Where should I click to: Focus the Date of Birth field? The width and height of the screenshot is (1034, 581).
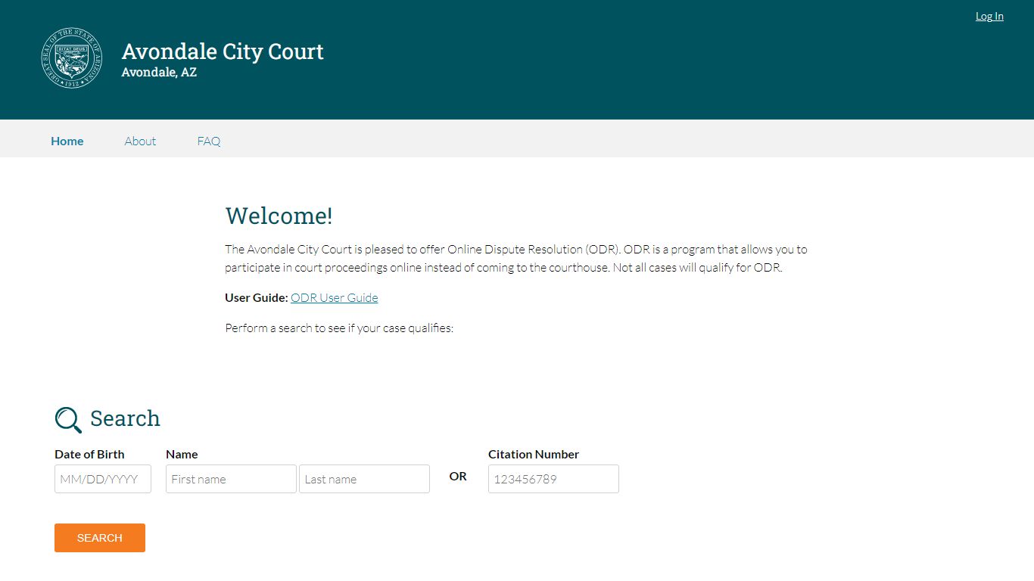pyautogui.click(x=103, y=479)
